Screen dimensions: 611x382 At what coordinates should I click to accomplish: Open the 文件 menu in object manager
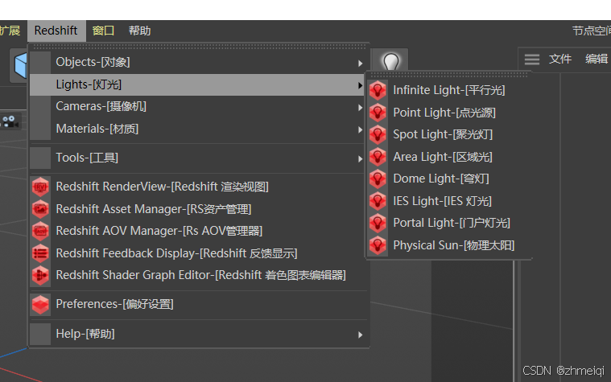(x=560, y=60)
